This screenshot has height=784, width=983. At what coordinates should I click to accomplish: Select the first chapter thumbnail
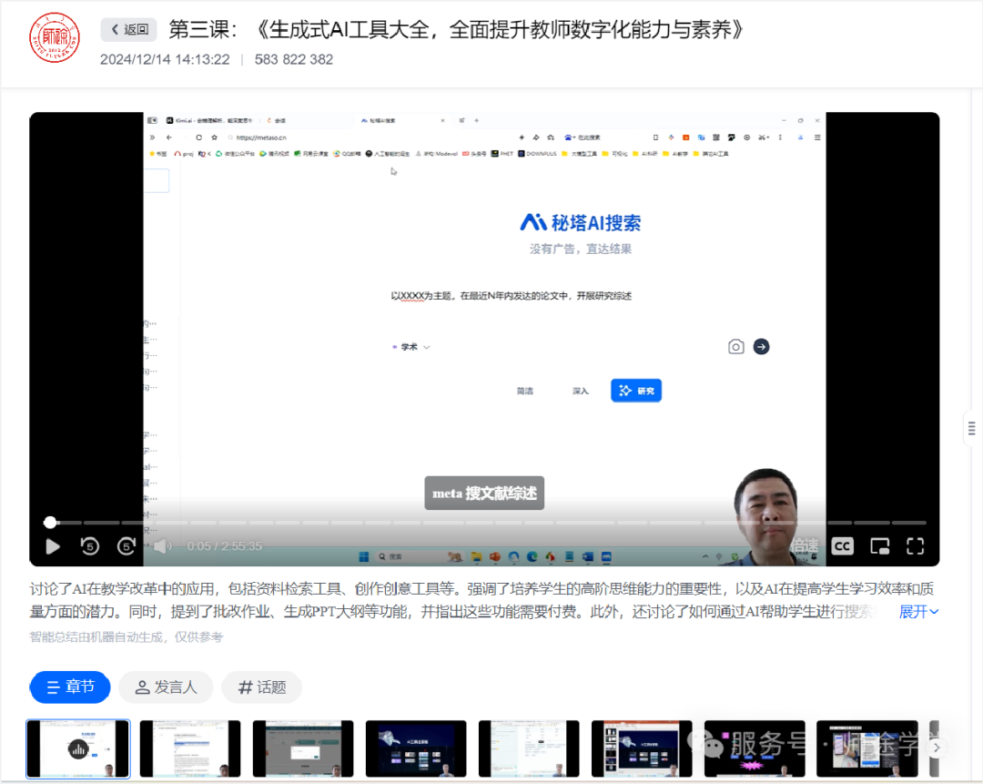pos(77,746)
